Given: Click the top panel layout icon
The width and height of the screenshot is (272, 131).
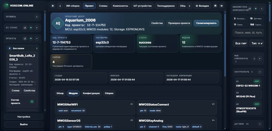Looking at the screenshot, I should 215,6.
